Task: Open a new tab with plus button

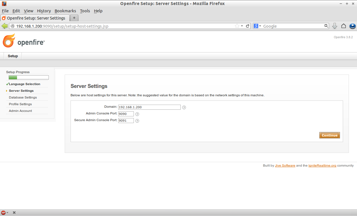Action: click(x=74, y=18)
